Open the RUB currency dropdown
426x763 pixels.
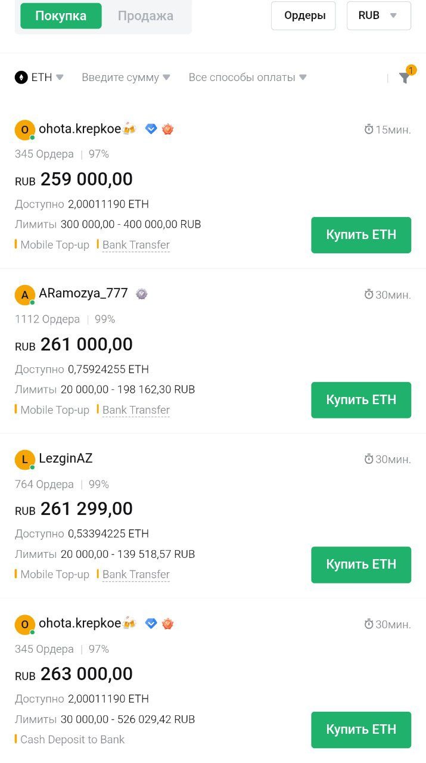tap(378, 15)
